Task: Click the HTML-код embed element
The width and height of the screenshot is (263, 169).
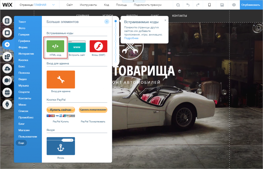Action: [x=55, y=46]
